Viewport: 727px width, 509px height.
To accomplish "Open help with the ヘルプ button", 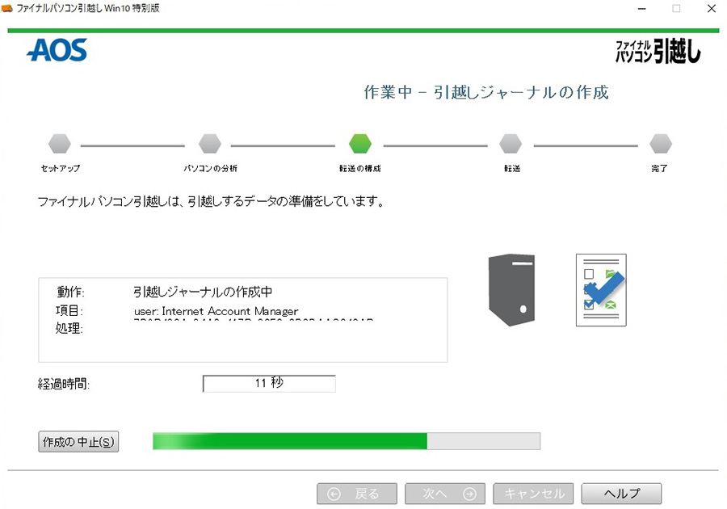I will [622, 494].
